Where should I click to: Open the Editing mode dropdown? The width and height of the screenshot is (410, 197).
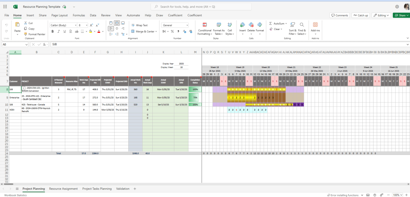pos(381,15)
